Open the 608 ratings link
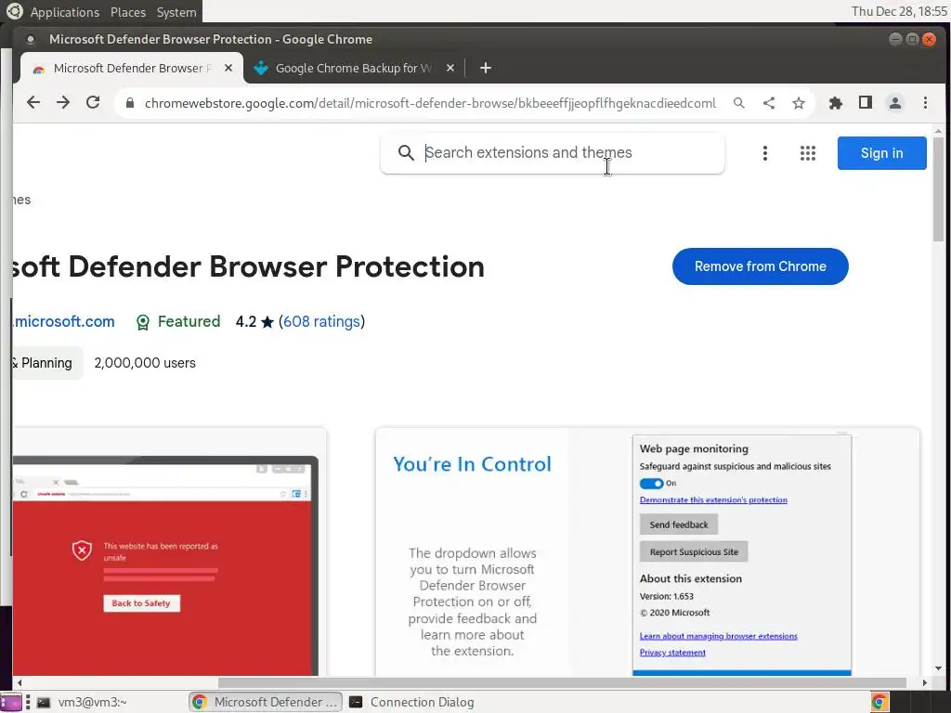Screen dimensions: 951x713 point(321,321)
